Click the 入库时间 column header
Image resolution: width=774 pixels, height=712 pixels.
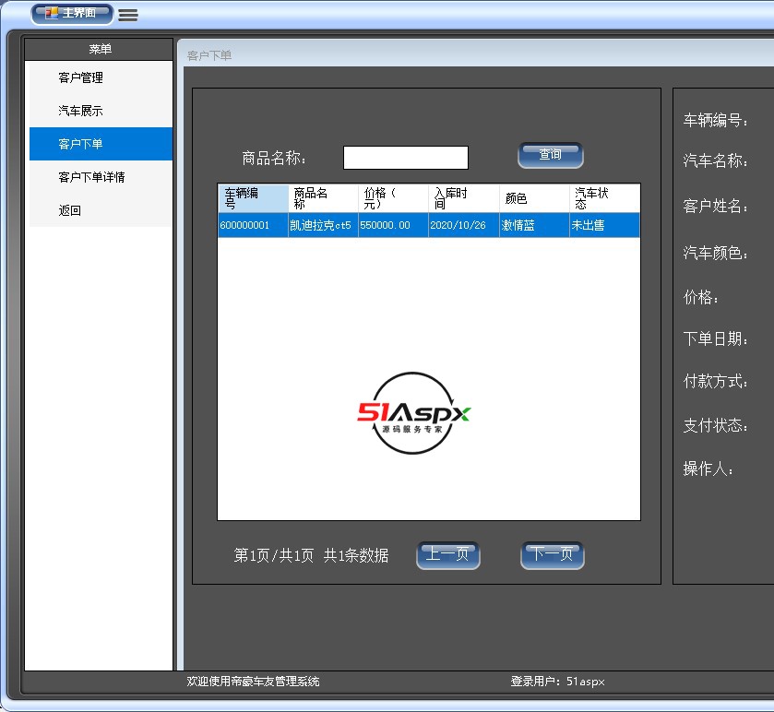(463, 198)
